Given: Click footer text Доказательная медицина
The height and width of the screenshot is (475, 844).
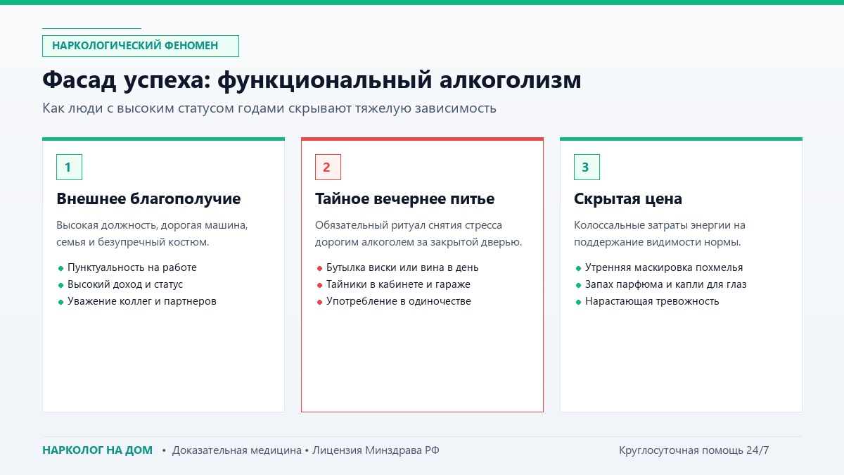Looking at the screenshot, I should pyautogui.click(x=236, y=450).
